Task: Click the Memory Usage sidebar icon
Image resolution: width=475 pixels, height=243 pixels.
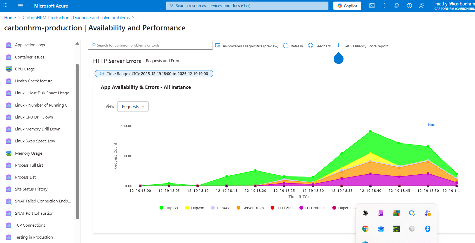Action: point(9,153)
